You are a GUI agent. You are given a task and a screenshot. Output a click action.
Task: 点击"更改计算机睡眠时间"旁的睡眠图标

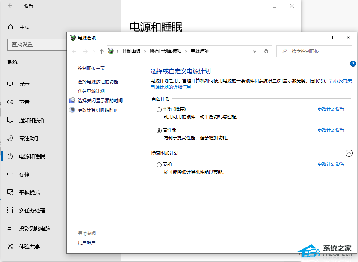(72, 110)
